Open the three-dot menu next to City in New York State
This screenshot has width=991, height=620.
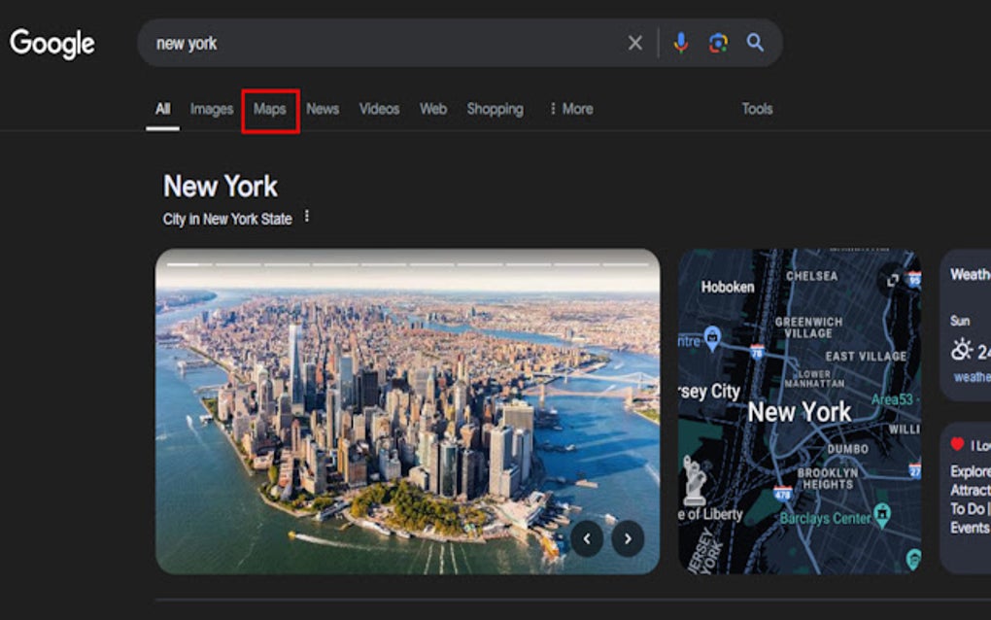307,216
